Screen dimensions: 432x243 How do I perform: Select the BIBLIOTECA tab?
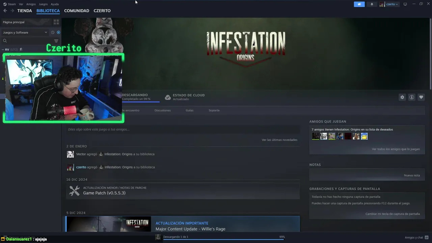[48, 11]
